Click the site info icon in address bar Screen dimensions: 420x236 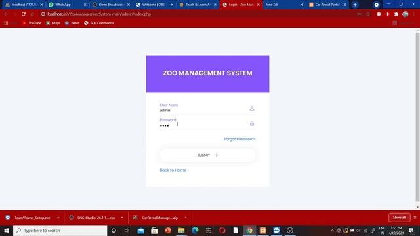[43, 14]
